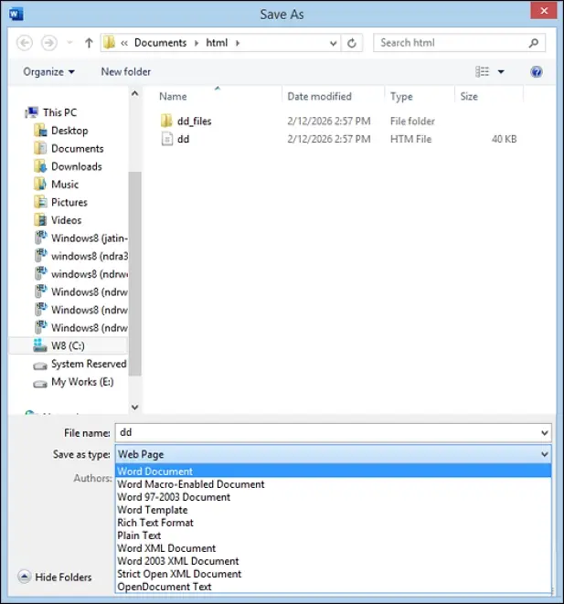Screen dimensions: 564x604
Task: Choose OpenDocument Text file type
Action: coord(334,587)
